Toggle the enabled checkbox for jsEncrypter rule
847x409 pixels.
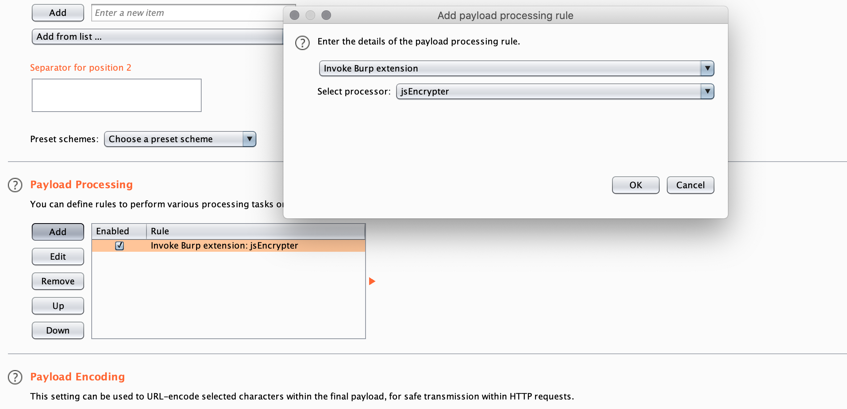tap(119, 246)
